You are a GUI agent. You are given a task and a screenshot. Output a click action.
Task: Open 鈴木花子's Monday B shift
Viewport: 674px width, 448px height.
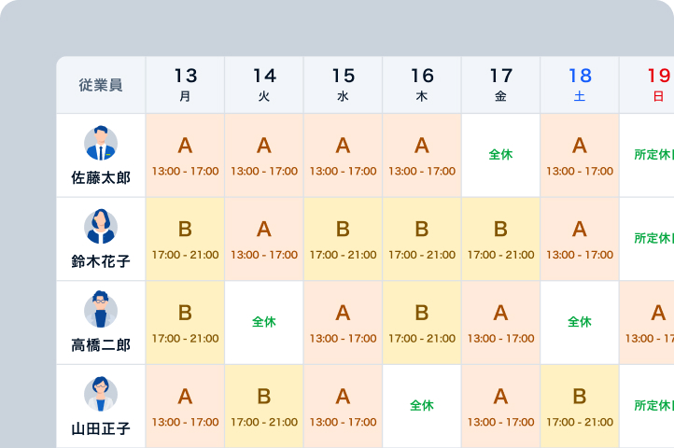[185, 239]
